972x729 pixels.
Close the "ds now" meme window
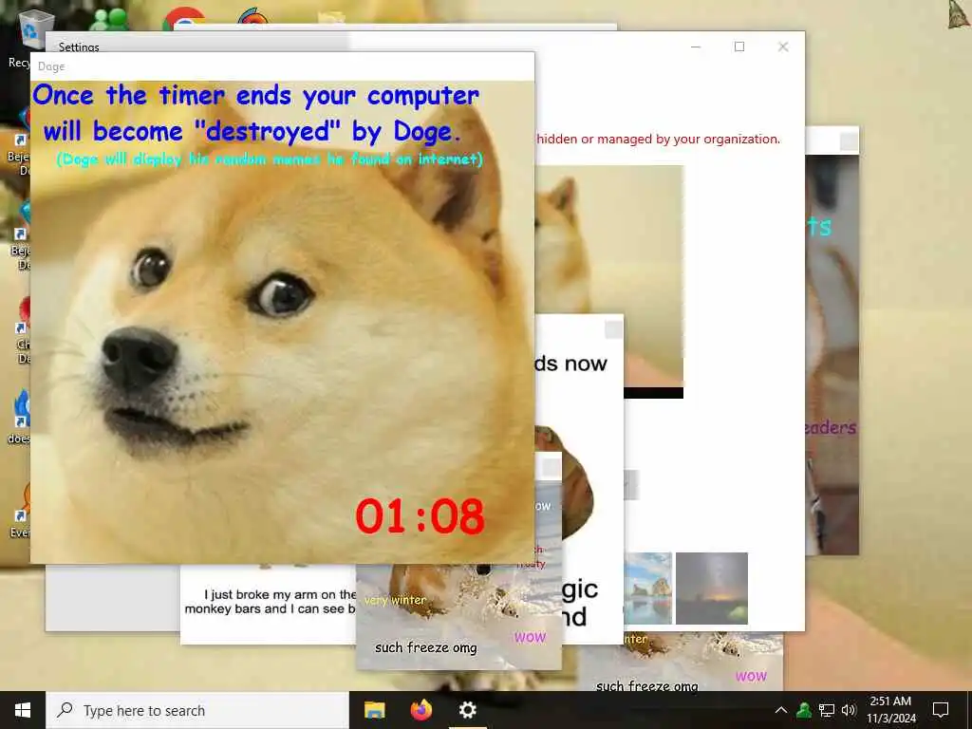pos(613,329)
